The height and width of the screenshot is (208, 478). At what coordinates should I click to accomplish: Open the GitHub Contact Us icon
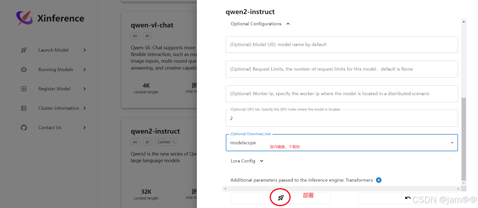[x=24, y=127]
